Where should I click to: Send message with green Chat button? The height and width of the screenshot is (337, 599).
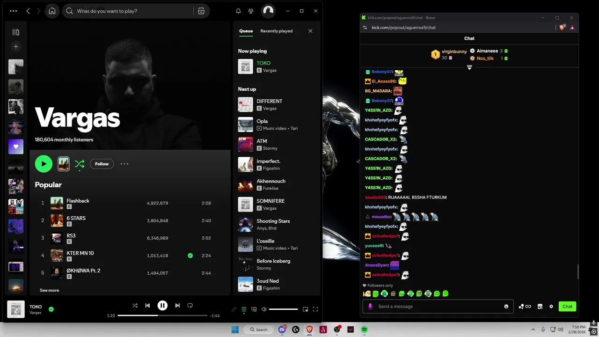567,307
